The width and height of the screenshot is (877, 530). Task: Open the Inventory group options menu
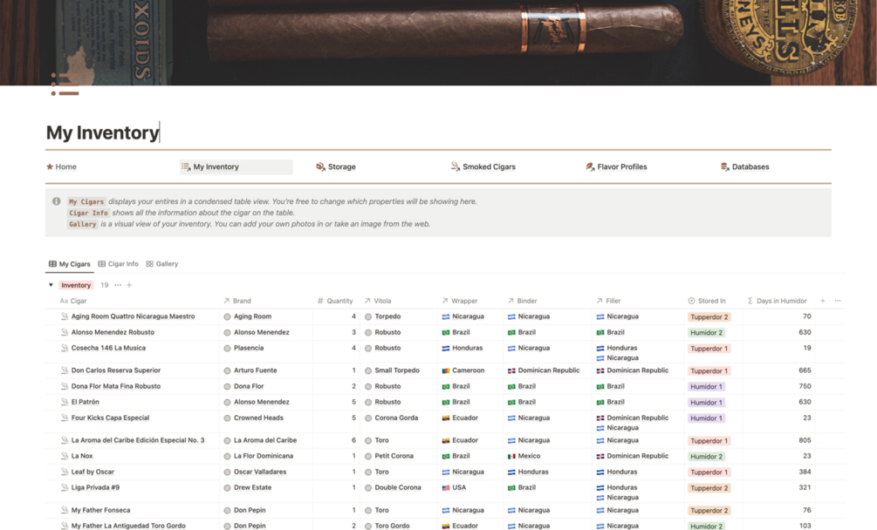pyautogui.click(x=118, y=285)
